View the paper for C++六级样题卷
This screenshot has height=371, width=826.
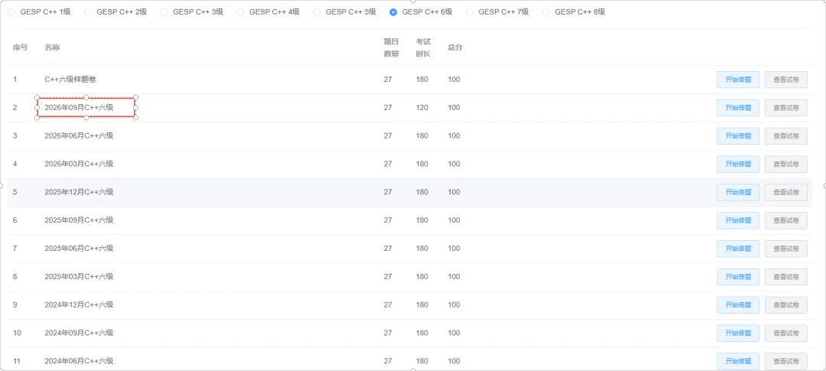click(786, 80)
